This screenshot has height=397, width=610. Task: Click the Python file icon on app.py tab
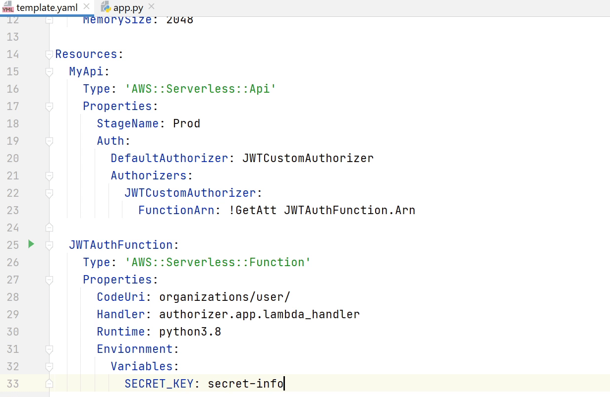106,7
